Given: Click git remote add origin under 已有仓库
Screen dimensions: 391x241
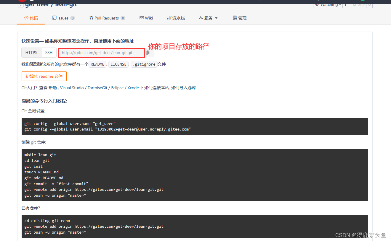Looking at the screenshot, I should tap(94, 226).
